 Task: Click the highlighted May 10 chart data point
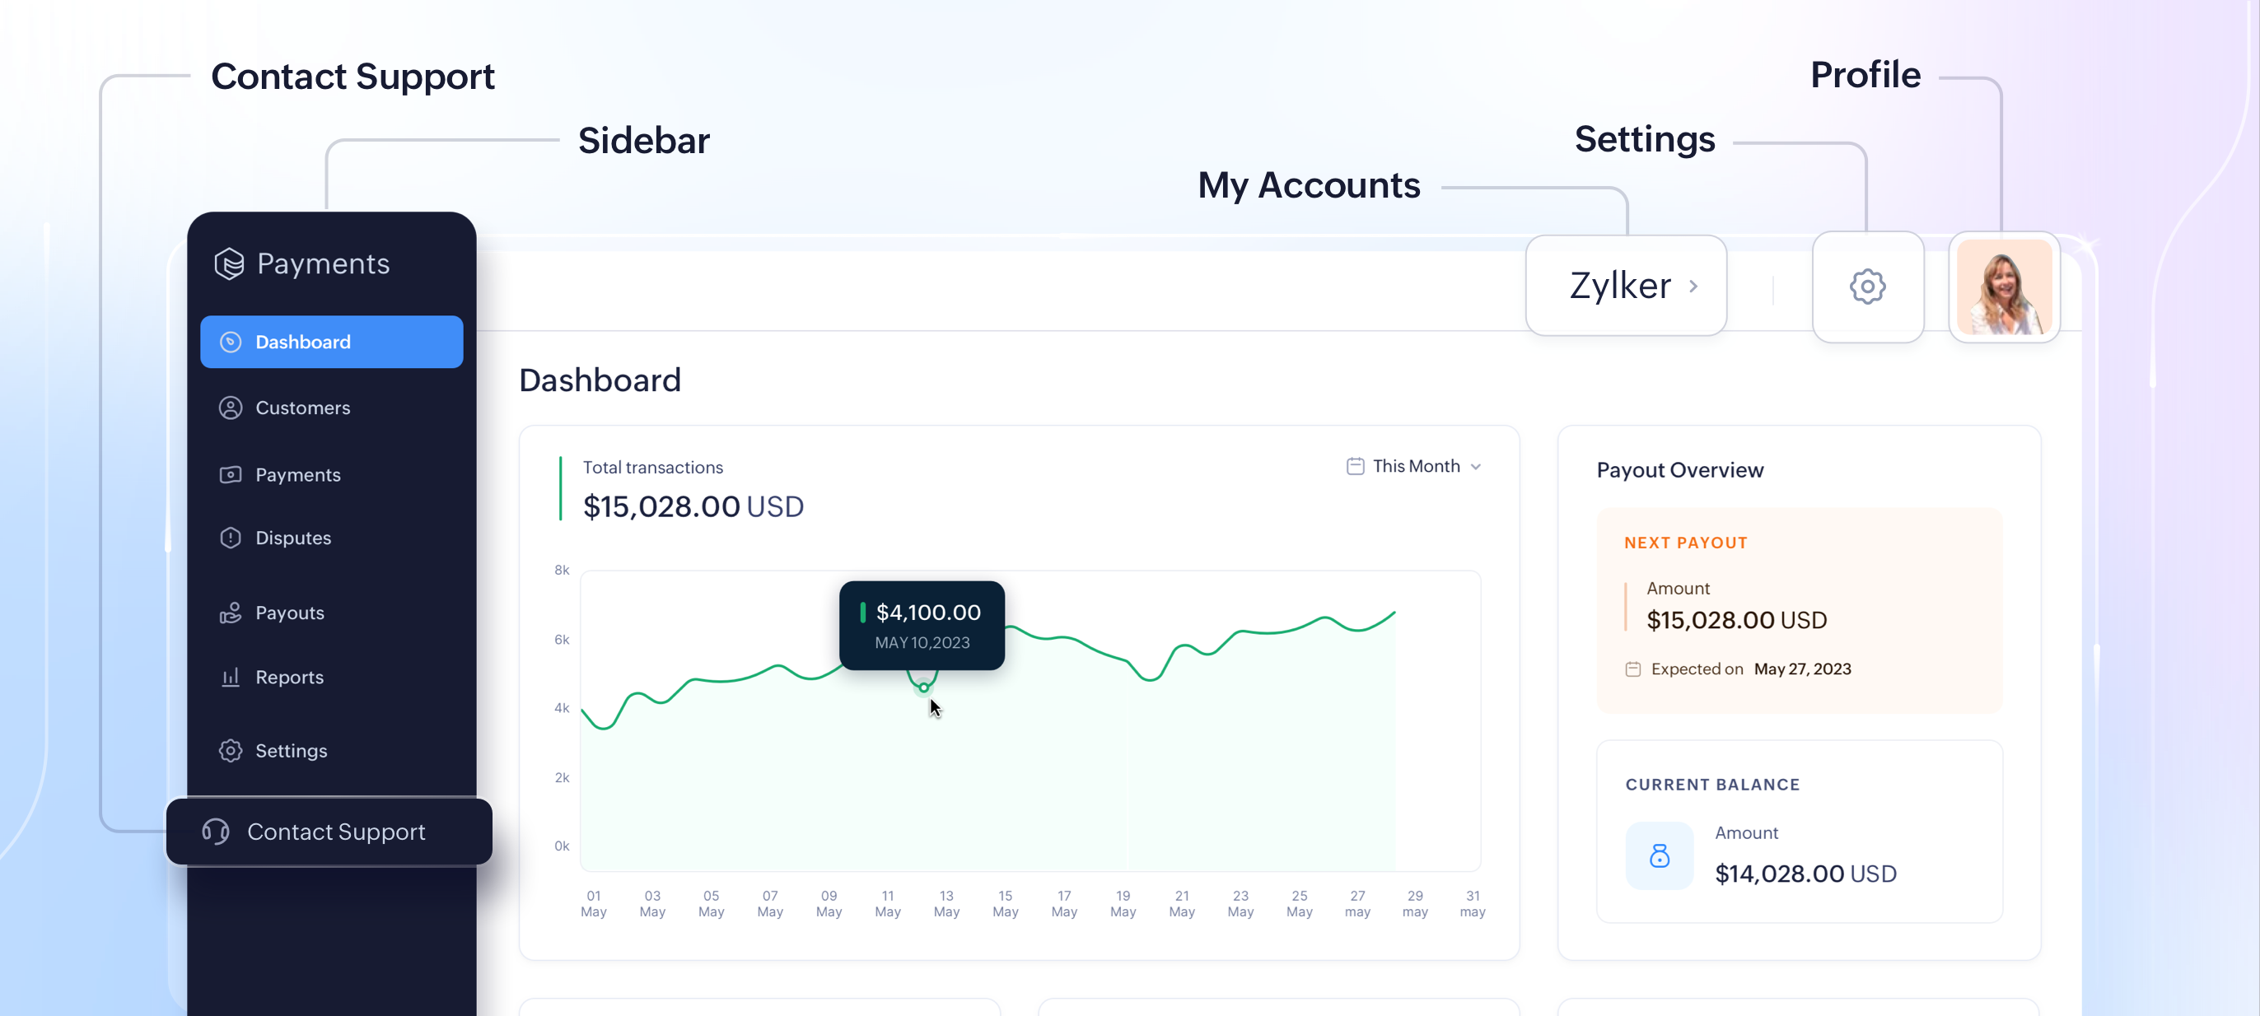(x=924, y=687)
